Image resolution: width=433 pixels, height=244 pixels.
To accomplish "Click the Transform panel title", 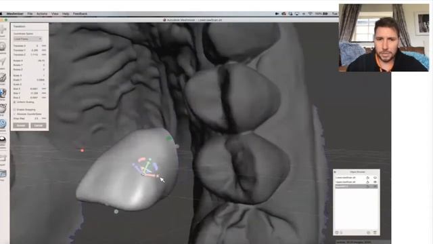I will click(x=20, y=26).
